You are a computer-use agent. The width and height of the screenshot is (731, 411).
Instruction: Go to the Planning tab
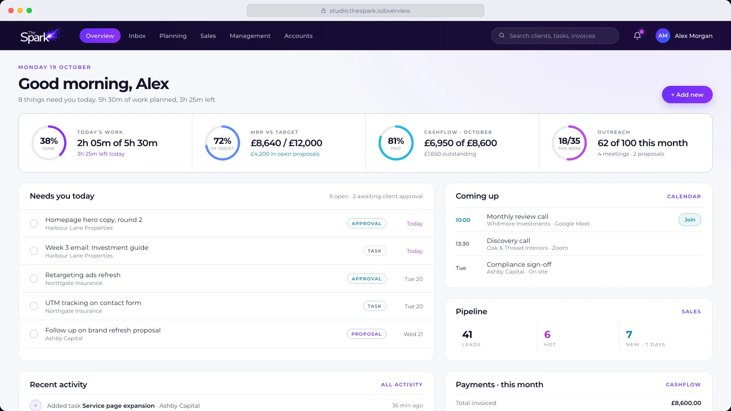173,36
